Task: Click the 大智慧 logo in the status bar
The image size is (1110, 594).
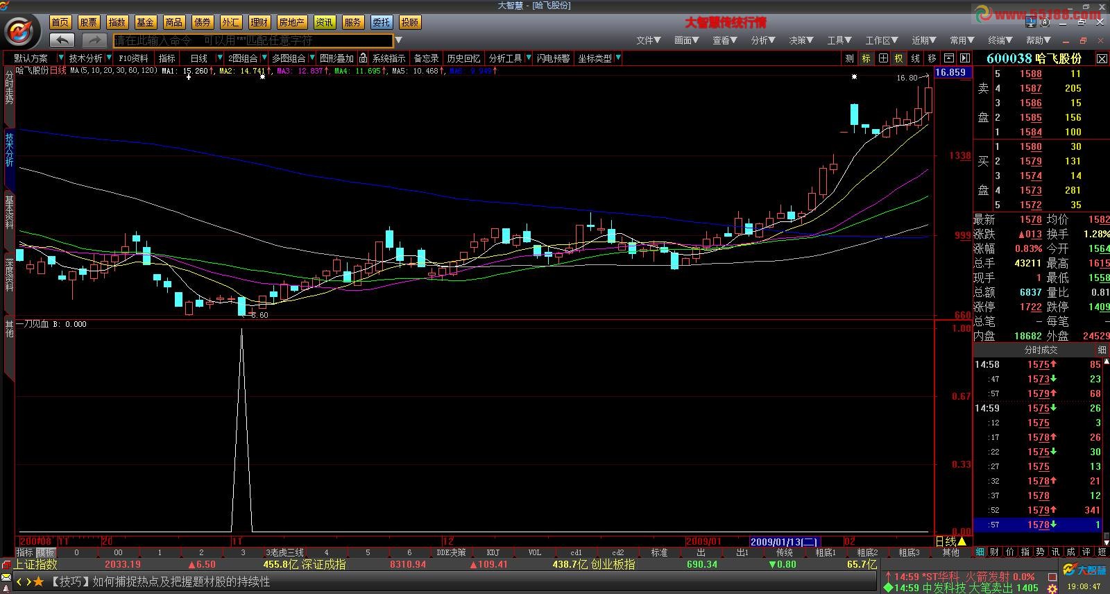Action: point(1085,570)
